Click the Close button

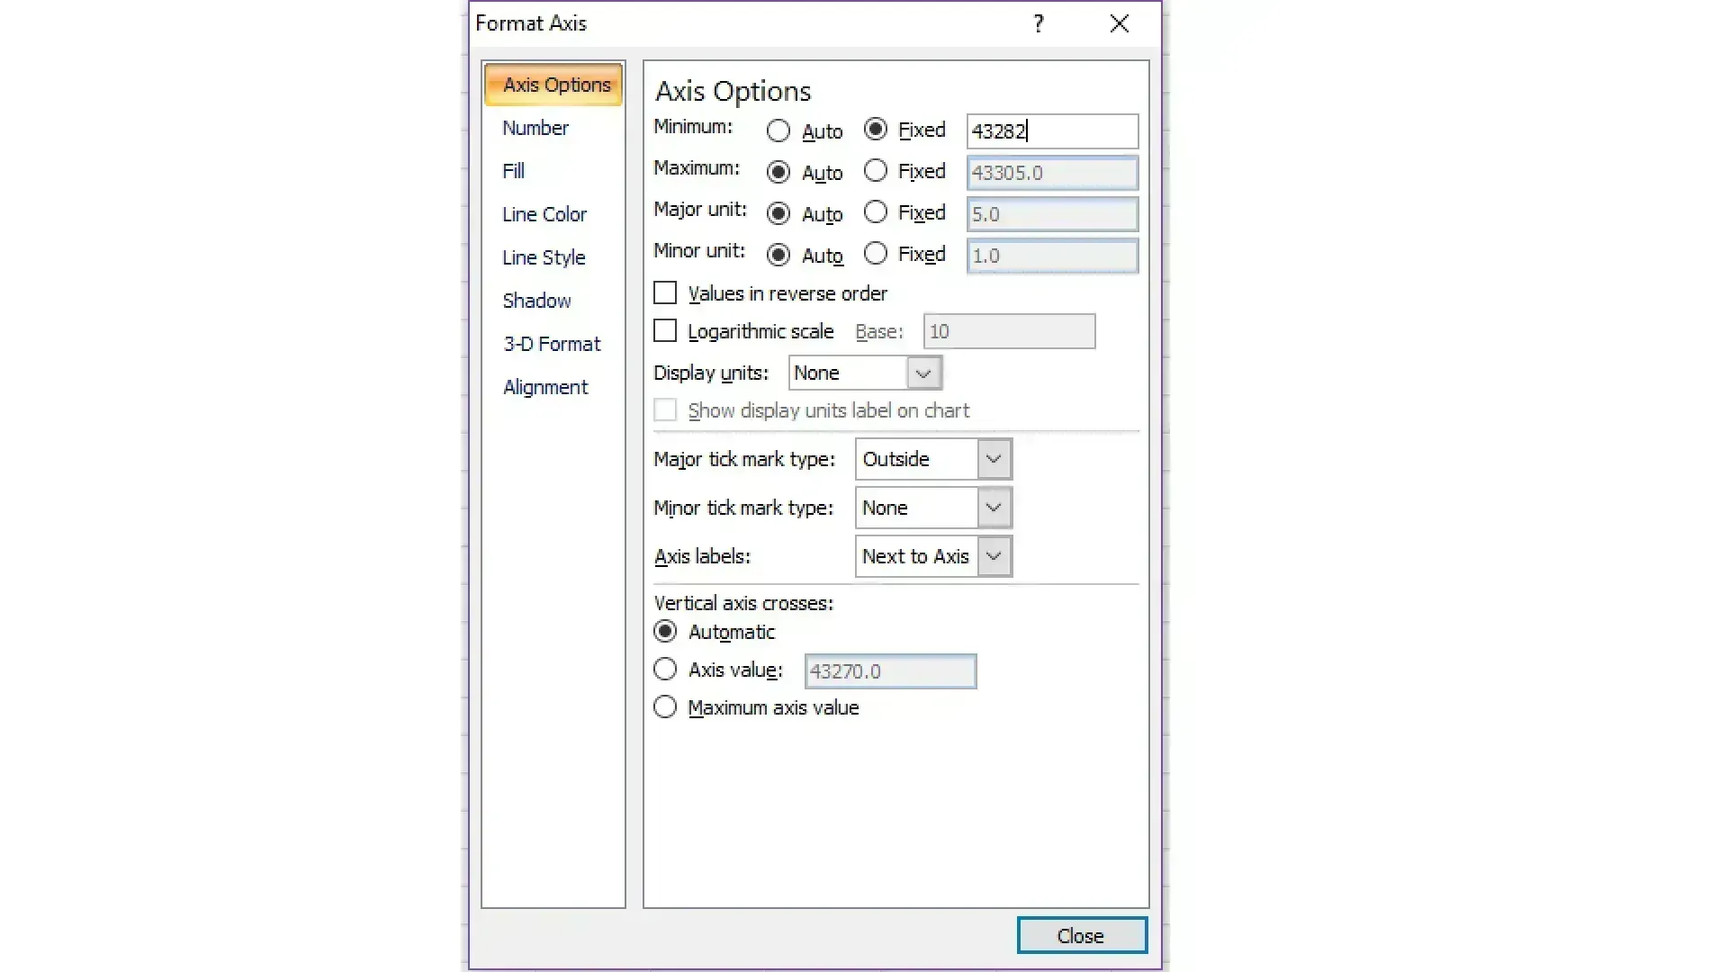click(x=1081, y=935)
